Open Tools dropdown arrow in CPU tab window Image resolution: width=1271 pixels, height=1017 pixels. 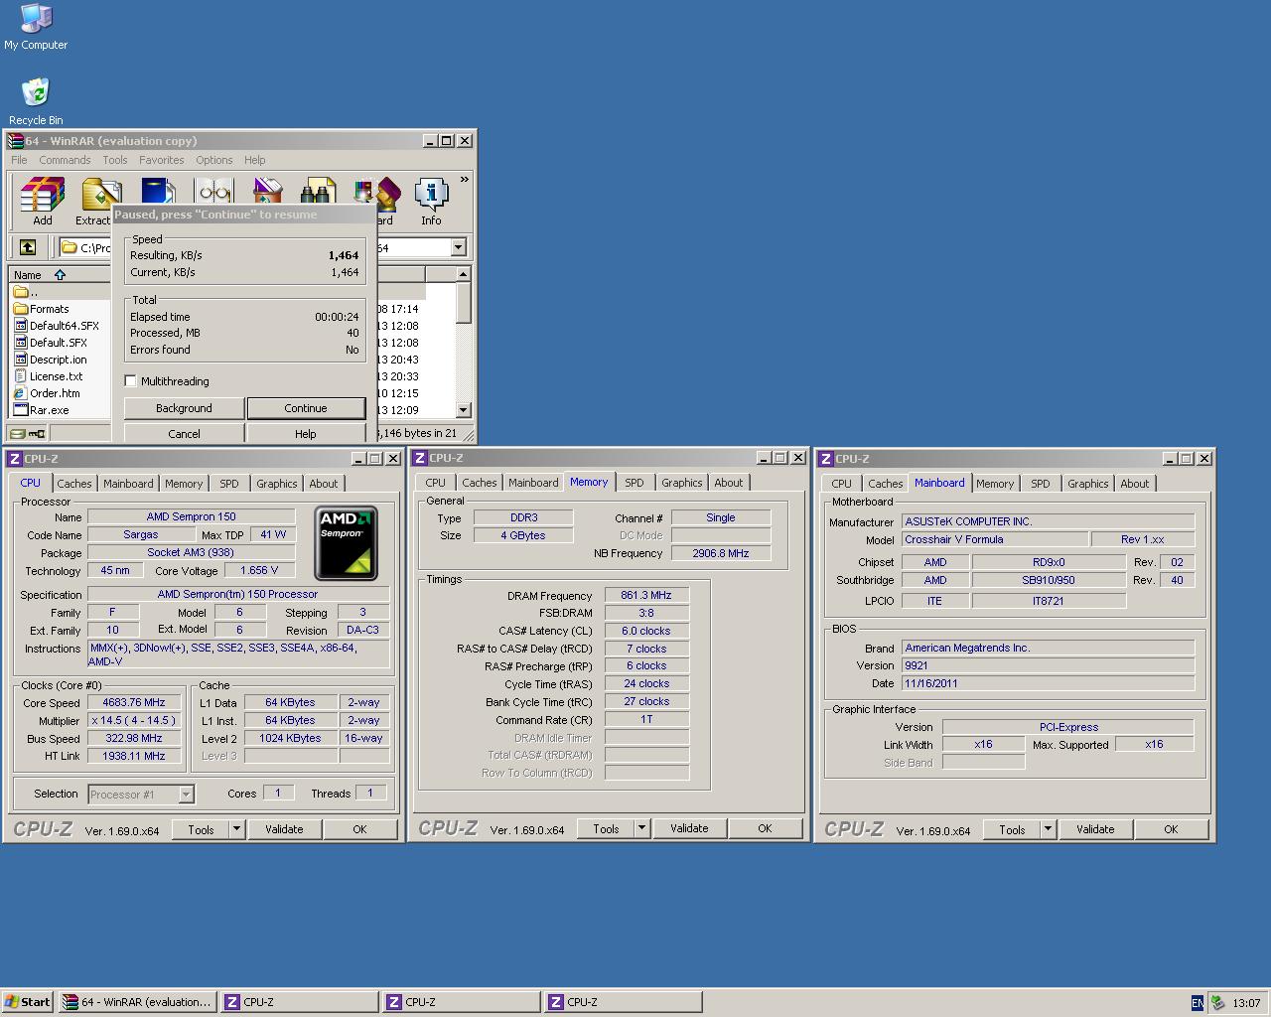tap(236, 829)
